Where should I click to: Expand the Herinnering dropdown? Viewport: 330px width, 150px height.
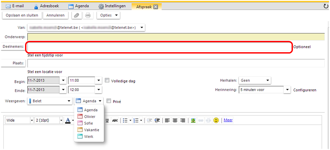tap(287, 90)
